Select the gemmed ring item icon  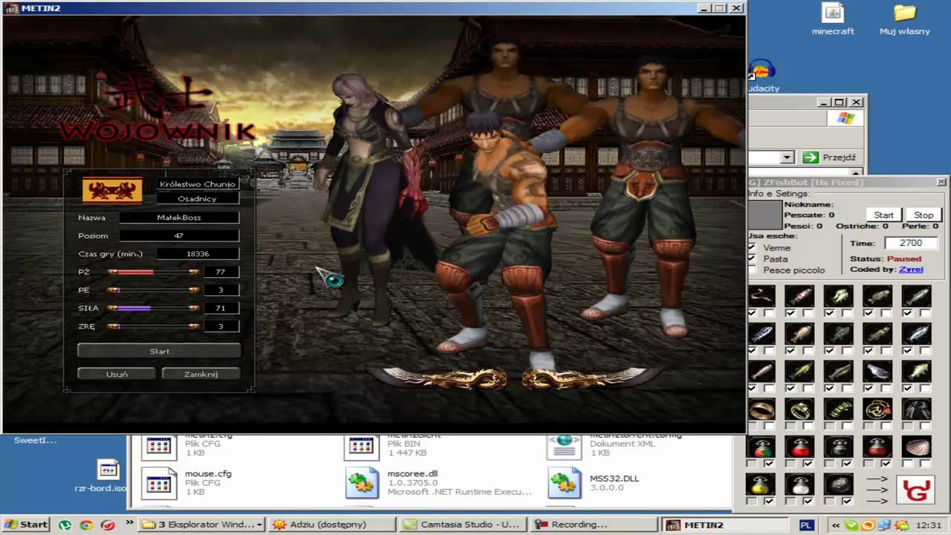pyautogui.click(x=800, y=409)
